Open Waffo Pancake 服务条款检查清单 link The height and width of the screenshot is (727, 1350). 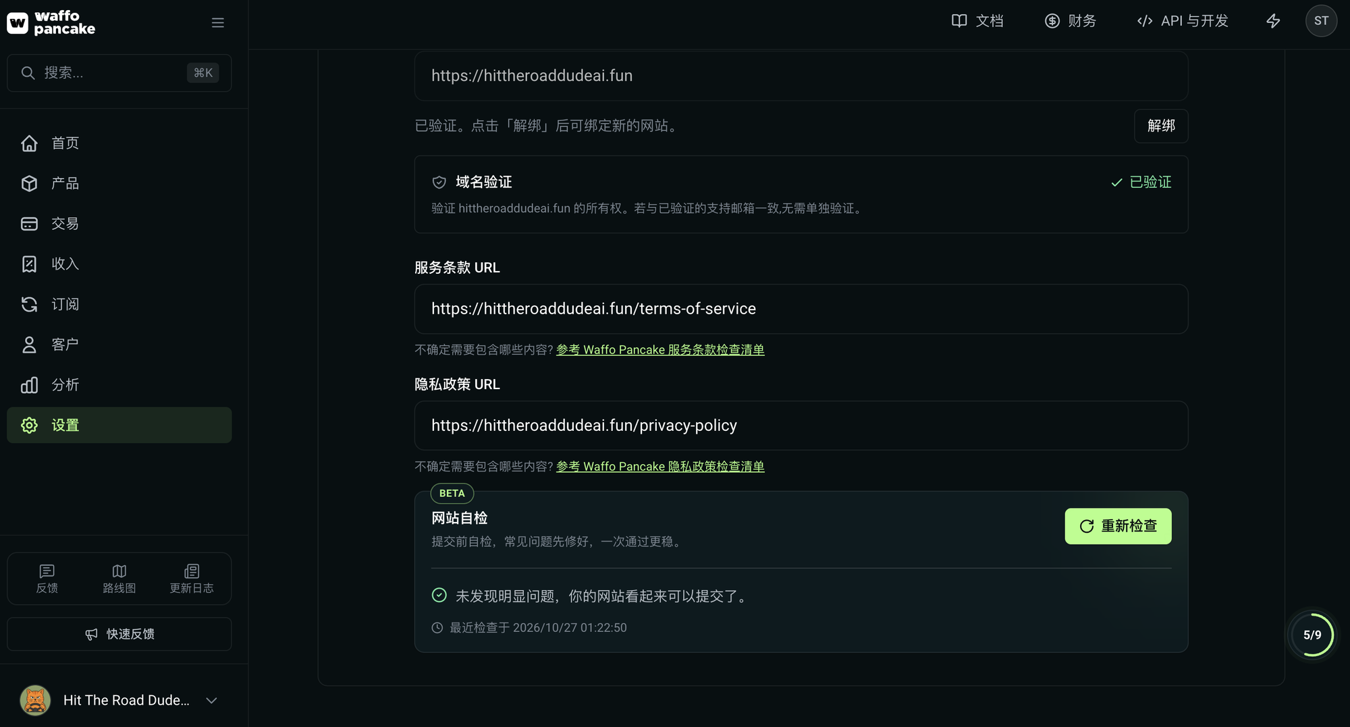tap(660, 350)
